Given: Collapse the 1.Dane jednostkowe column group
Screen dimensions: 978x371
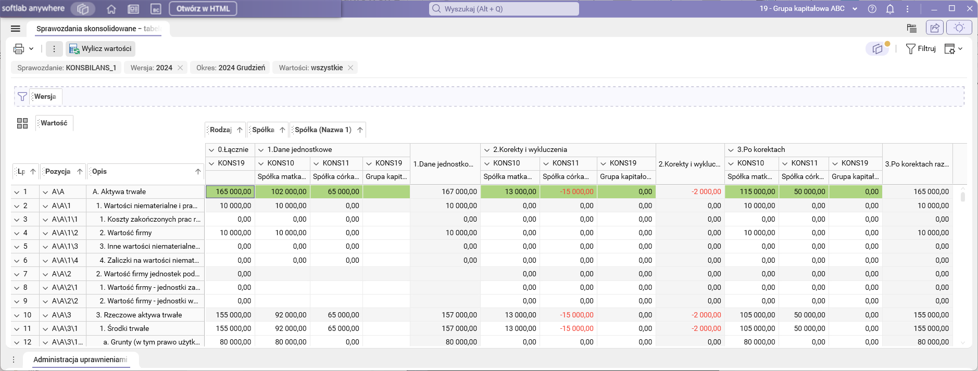Looking at the screenshot, I should pos(261,150).
